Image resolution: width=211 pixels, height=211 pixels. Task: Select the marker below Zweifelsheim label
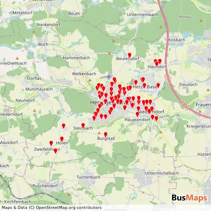click(x=56, y=151)
